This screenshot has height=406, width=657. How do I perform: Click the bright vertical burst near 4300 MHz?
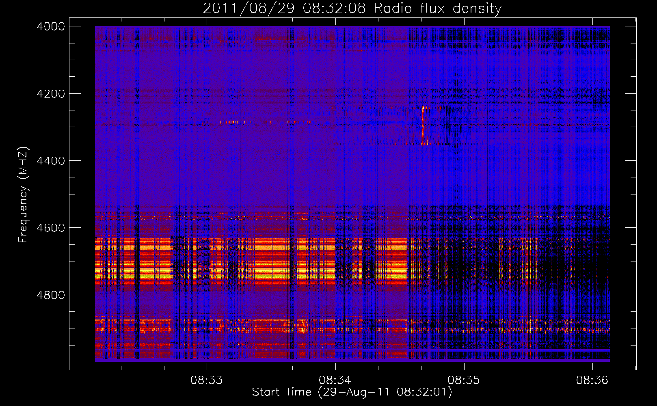[423, 125]
